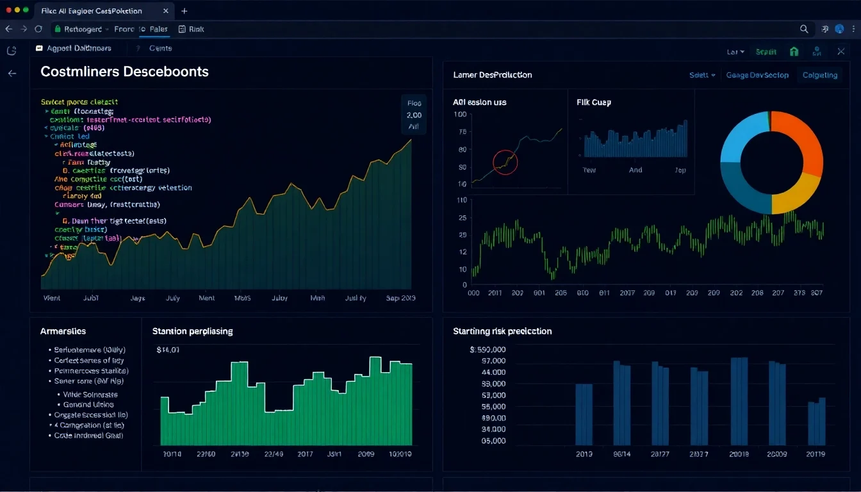Viewport: 861px width, 492px height.
Task: Click the 'Fiik Cuap' chart title
Action: (x=594, y=102)
